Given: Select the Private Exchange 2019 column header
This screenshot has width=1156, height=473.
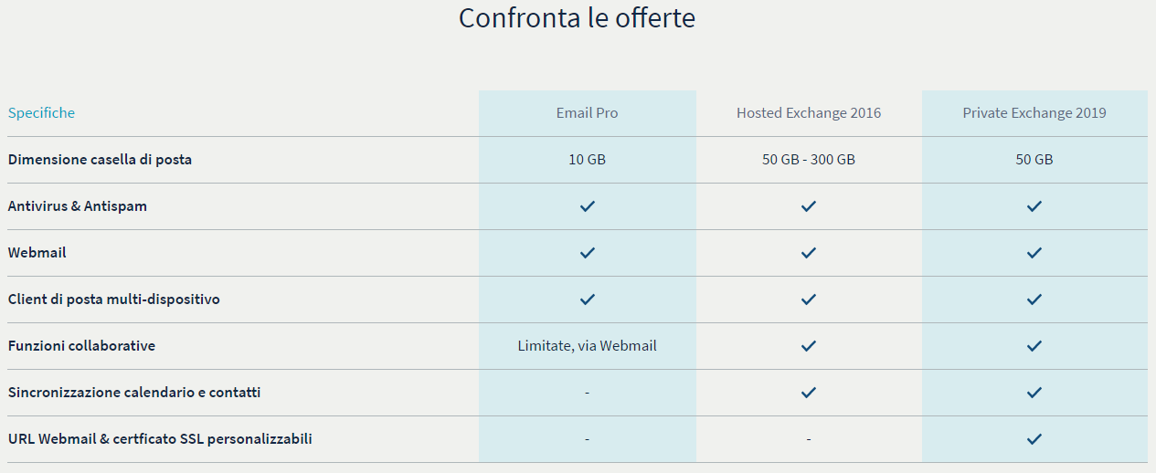Looking at the screenshot, I should (1034, 113).
